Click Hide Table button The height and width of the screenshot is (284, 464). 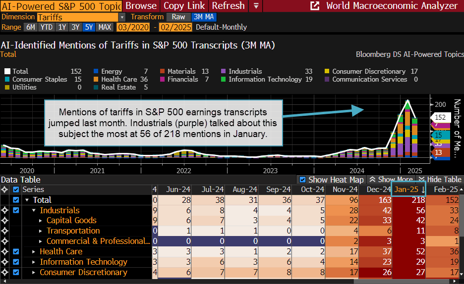coord(440,180)
